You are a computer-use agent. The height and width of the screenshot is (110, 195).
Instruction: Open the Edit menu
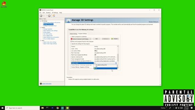[44, 13]
